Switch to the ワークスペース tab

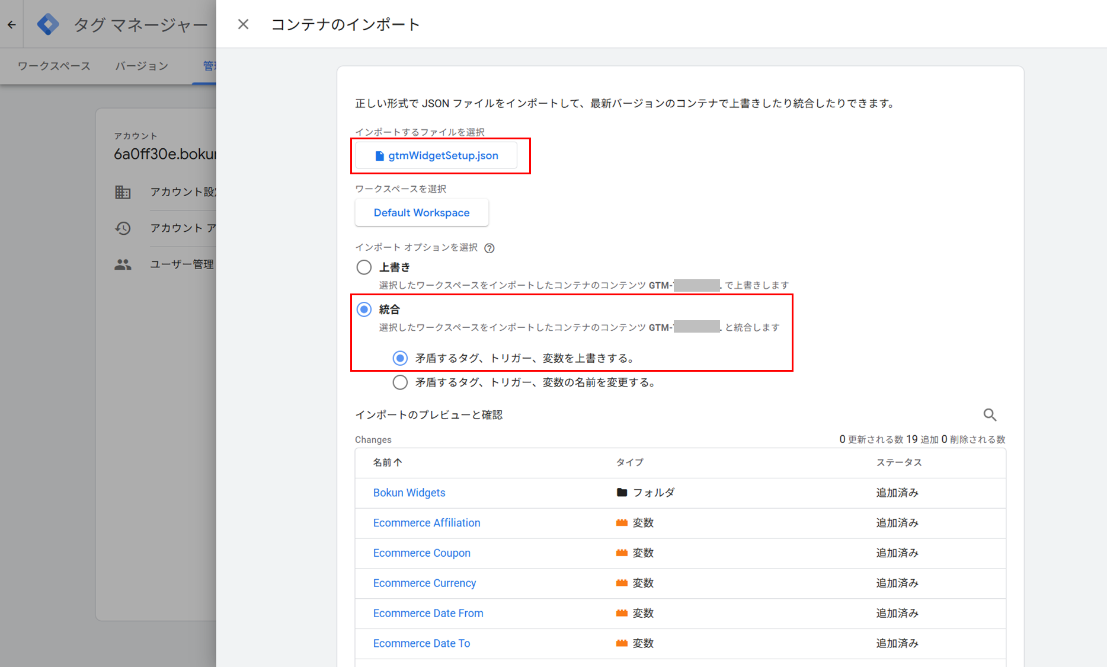(54, 66)
